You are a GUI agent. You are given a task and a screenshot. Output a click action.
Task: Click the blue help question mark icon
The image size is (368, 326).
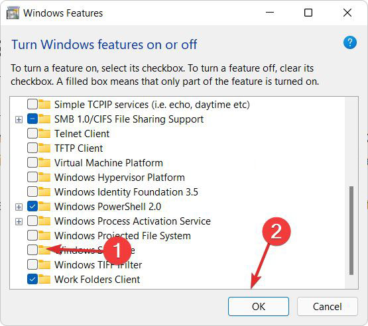tap(350, 42)
